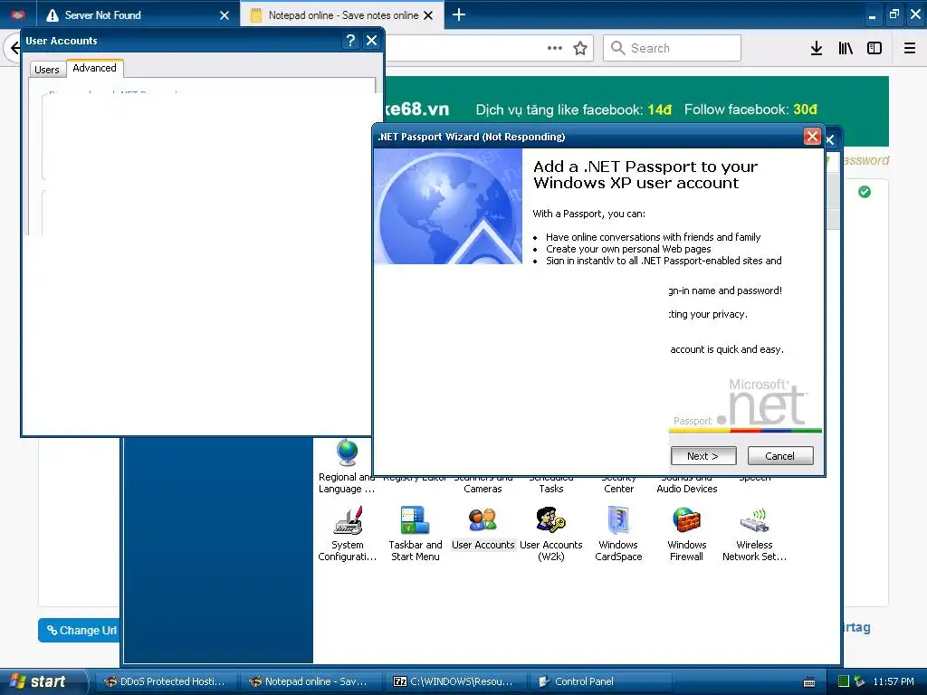Select the Scanners and Cameras label

coord(483,483)
